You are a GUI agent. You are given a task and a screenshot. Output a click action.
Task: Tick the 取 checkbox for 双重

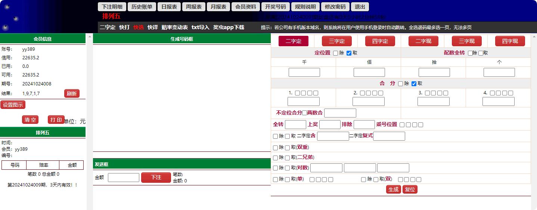[x=287, y=148]
